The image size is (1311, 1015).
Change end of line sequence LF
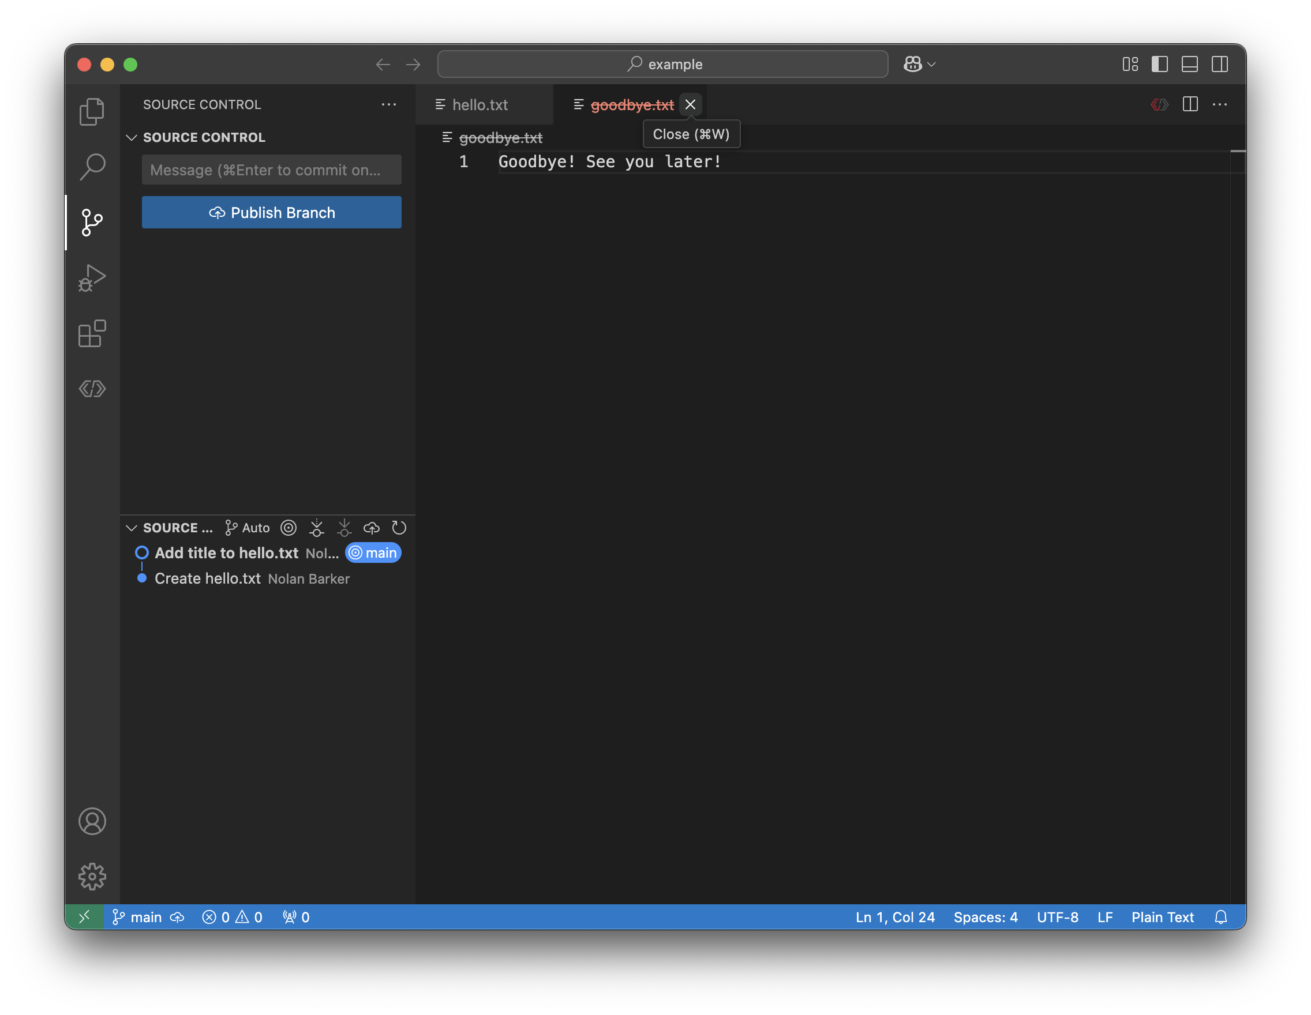tap(1105, 917)
